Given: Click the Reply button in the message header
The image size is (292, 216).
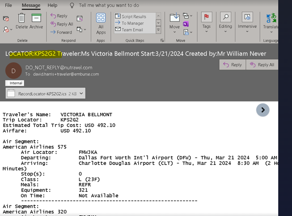Looking at the screenshot, I should coord(232,65).
